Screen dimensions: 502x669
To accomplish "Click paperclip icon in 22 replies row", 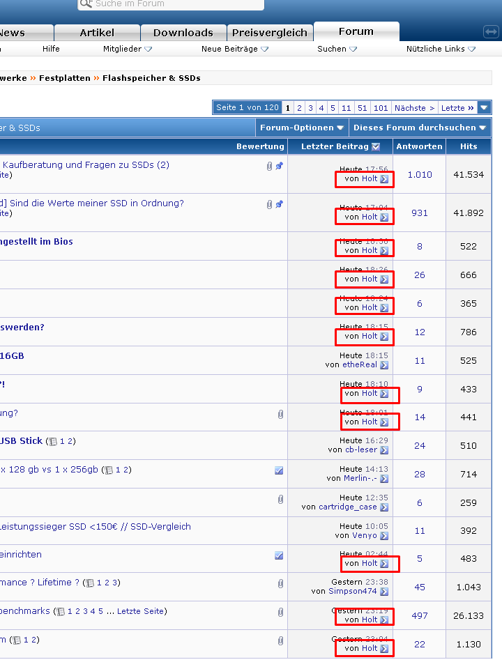I will coord(280,640).
